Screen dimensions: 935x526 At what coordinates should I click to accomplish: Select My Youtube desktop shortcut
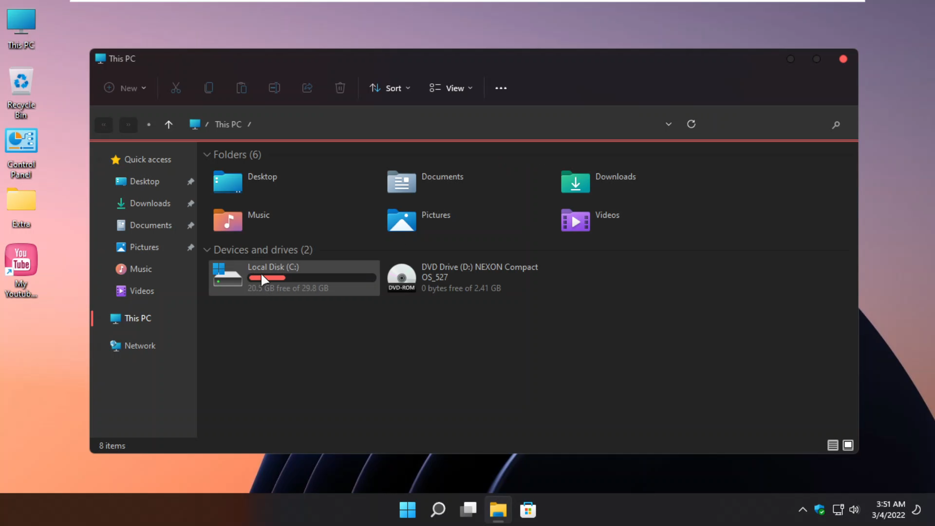tap(21, 271)
